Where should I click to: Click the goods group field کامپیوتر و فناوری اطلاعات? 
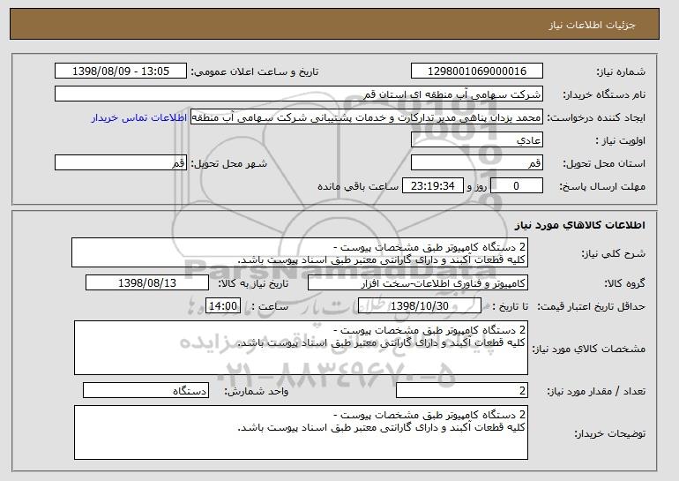click(x=418, y=283)
